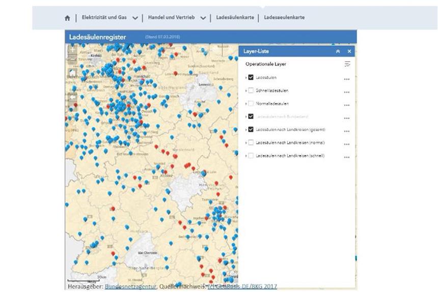Click Ladesäulen nach Landkreisen (normal) label

coord(290,143)
